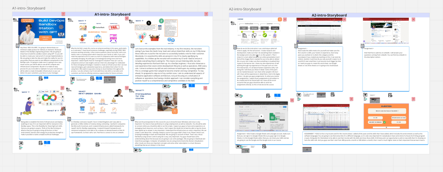Click the black number 1 circle
443x172 pixels.
pos(149,23)
